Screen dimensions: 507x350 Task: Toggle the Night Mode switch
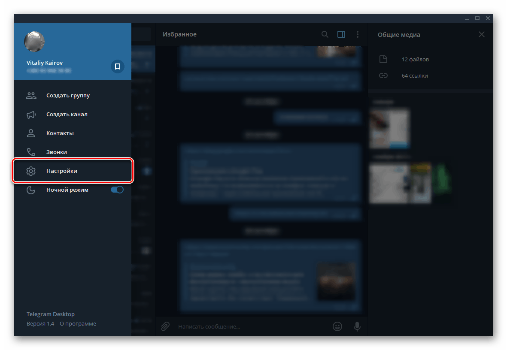[x=117, y=190]
